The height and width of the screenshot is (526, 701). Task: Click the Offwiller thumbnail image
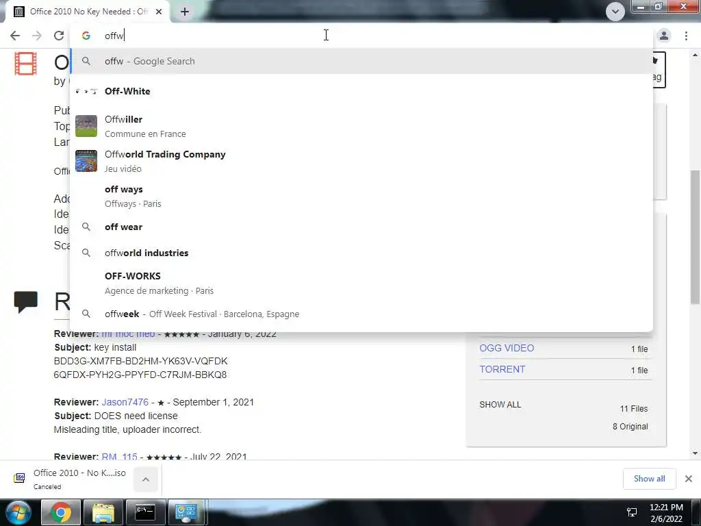(86, 126)
